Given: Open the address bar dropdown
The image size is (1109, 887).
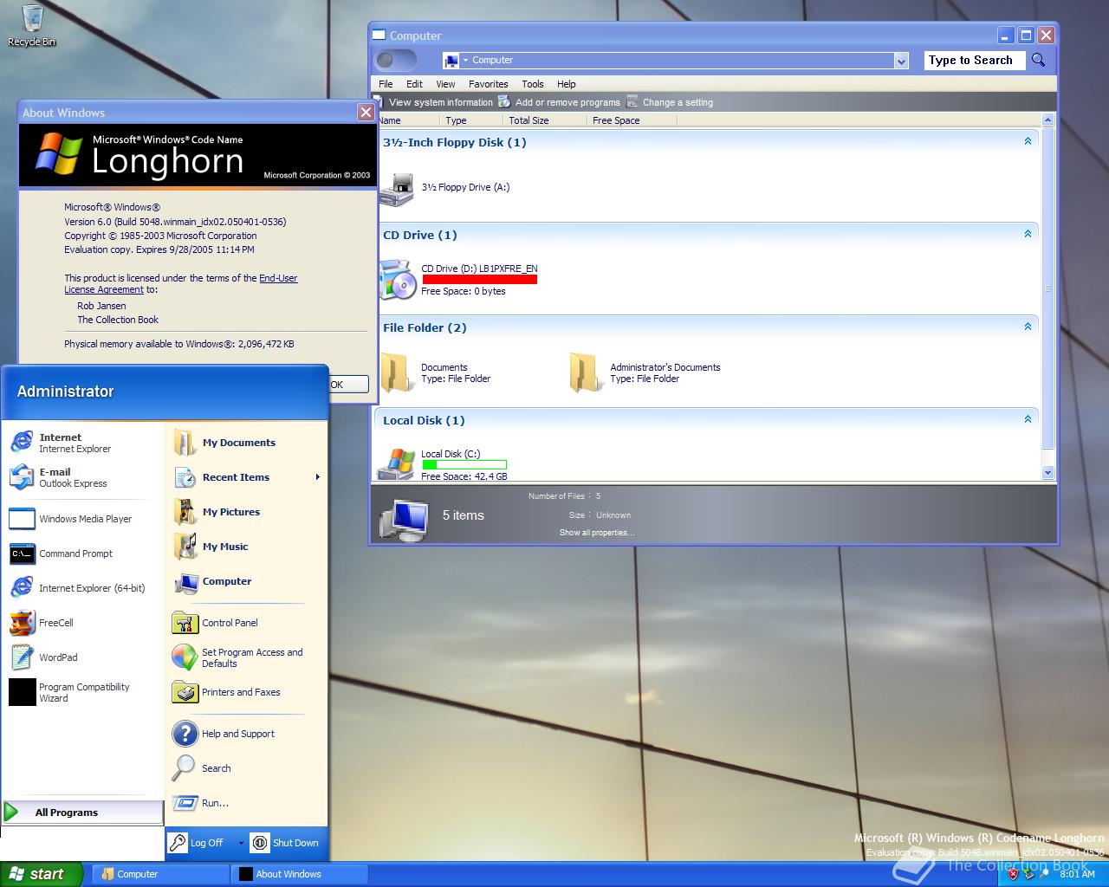Looking at the screenshot, I should [901, 61].
